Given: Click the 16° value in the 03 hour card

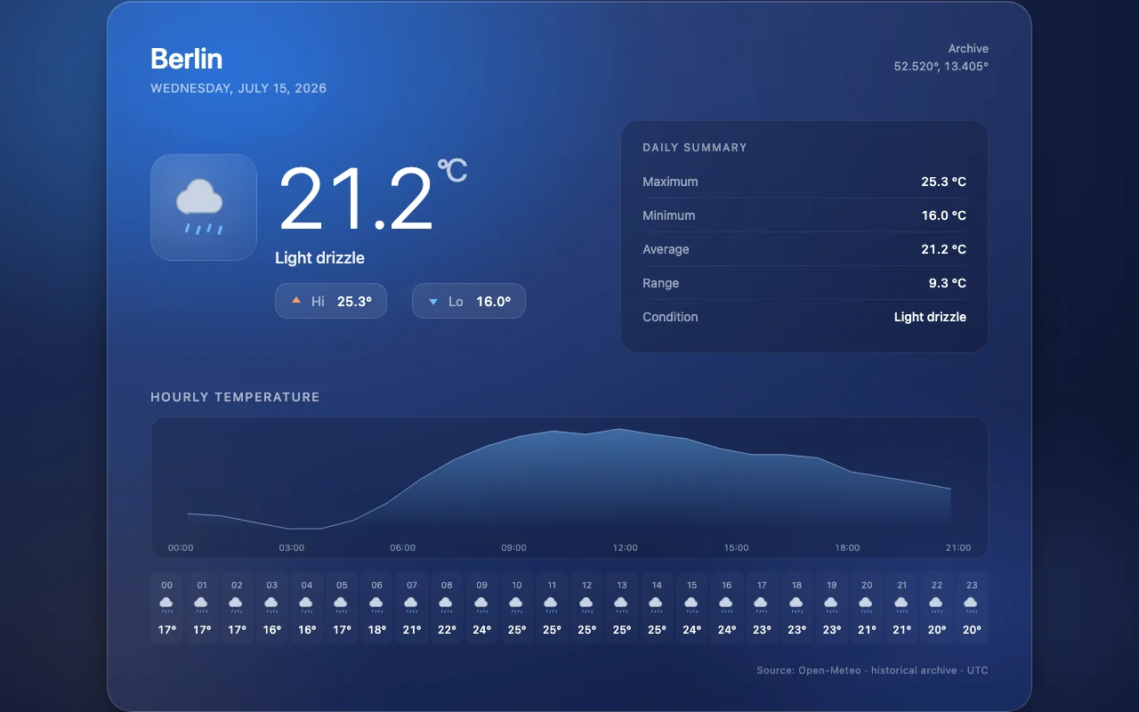Looking at the screenshot, I should 271,630.
